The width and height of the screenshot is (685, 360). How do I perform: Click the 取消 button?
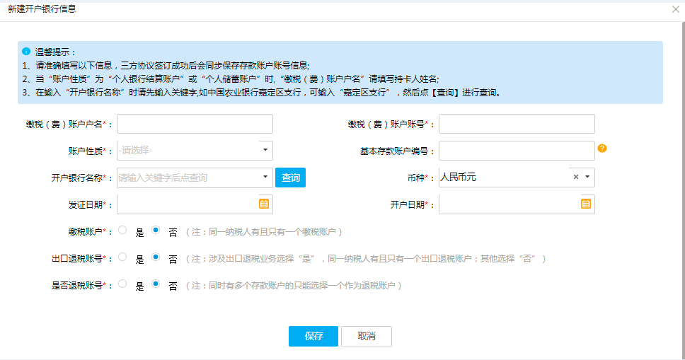coord(366,336)
